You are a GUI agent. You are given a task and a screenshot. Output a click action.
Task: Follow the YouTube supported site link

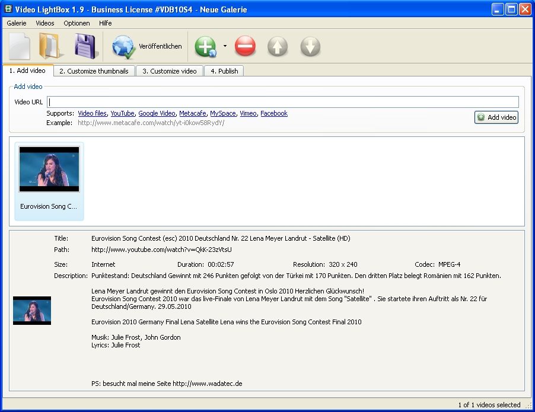tap(122, 113)
